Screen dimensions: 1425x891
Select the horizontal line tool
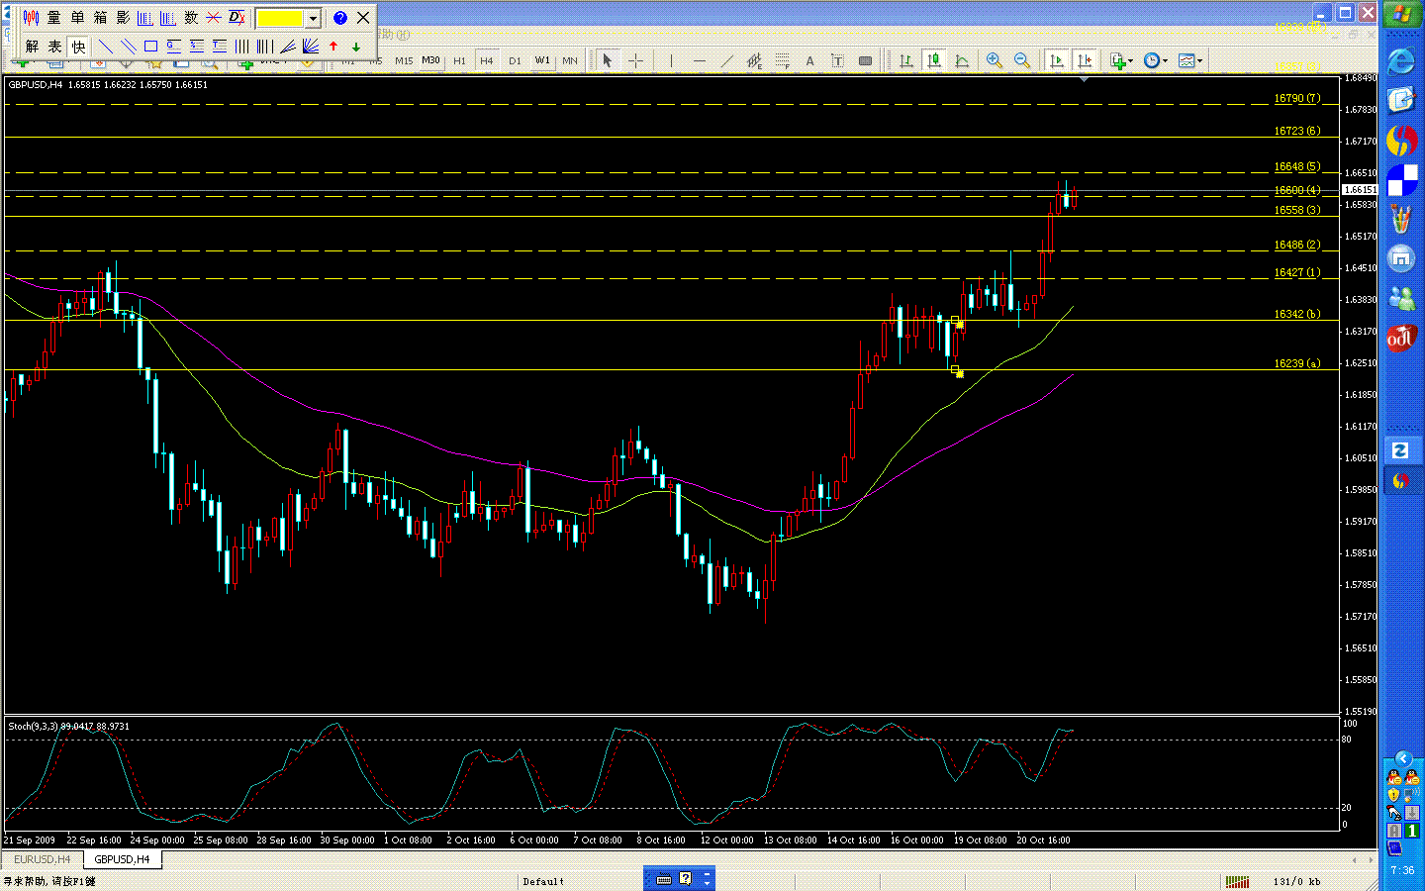(x=700, y=60)
